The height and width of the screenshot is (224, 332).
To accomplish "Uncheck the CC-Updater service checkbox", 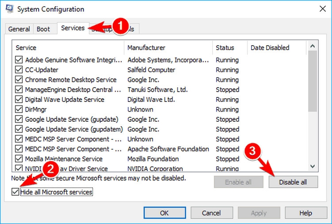I will [19, 70].
